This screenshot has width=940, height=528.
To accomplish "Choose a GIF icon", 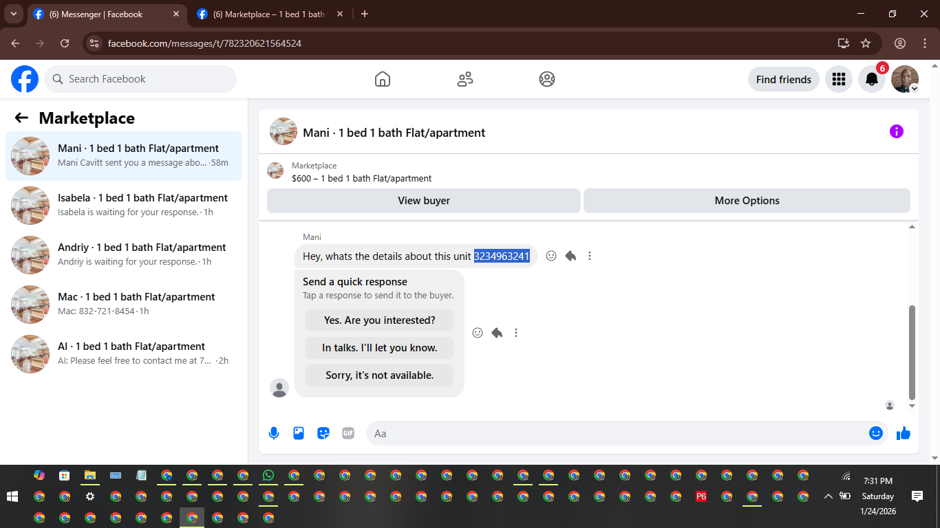I will (348, 433).
